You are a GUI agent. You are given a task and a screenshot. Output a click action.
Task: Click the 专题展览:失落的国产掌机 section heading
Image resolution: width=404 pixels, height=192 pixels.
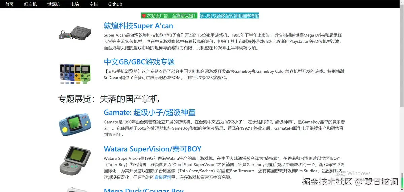pos(108,99)
